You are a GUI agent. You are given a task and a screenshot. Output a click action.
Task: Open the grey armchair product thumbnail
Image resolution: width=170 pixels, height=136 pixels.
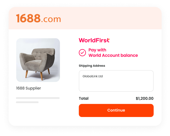[x=38, y=60]
